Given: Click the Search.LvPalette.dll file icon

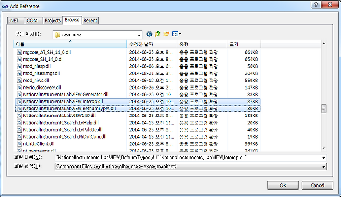Looking at the screenshot, I should (x=19, y=130).
